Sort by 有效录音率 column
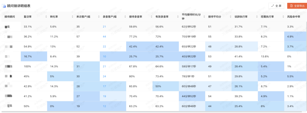This screenshot has width=307, height=113. (178, 17)
